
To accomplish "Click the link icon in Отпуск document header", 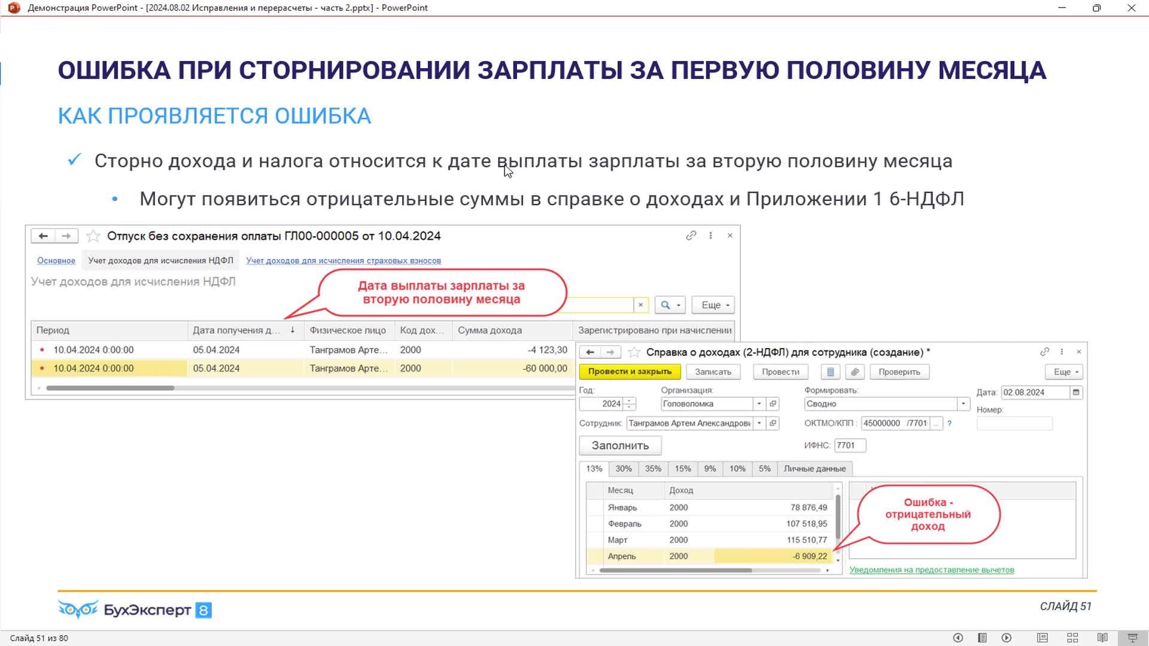I will [691, 236].
